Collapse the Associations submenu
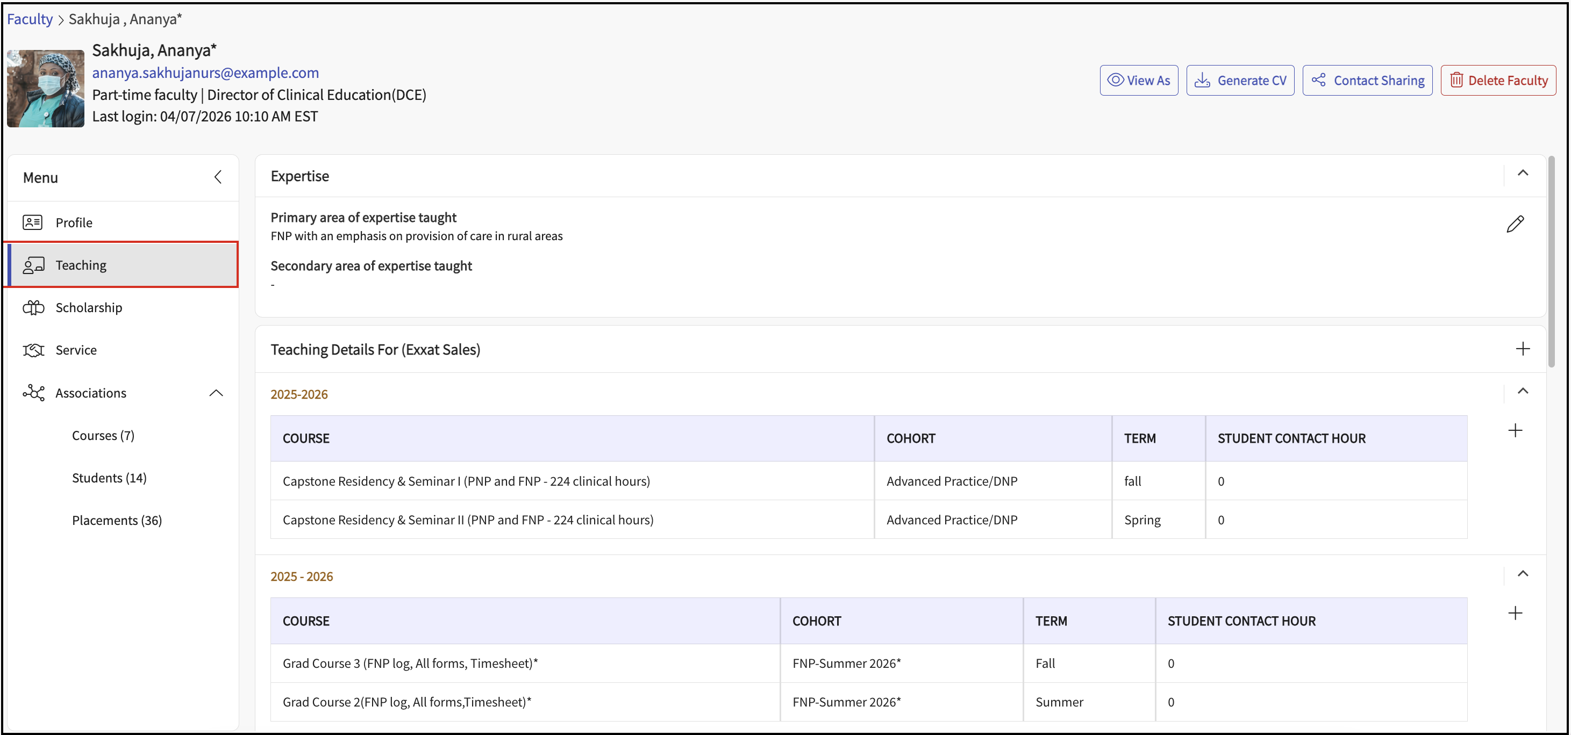1571x735 pixels. pyautogui.click(x=216, y=393)
